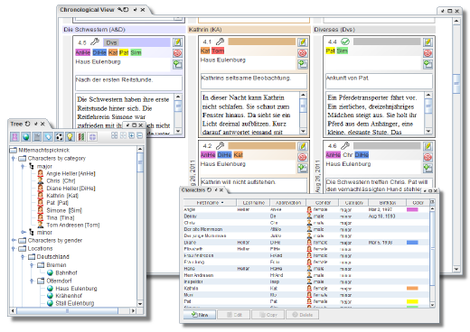Select the Characters panel tab
470x332 pixels.
coord(193,189)
